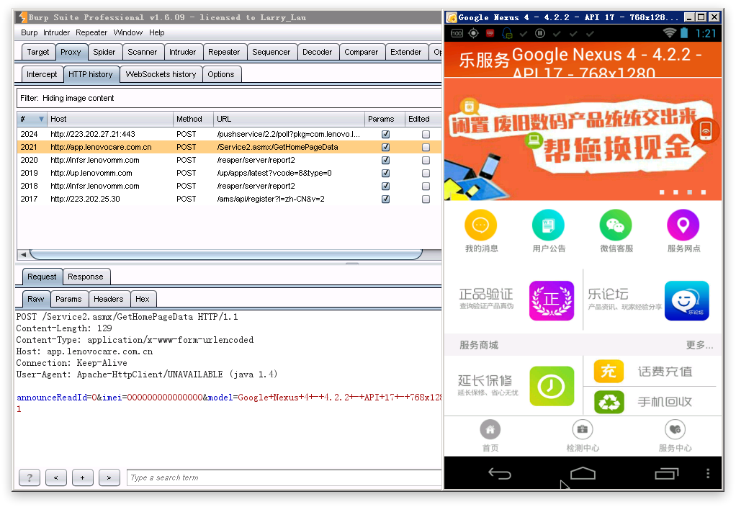Viewport: 736px width, 507px height.
Task: Open the 用户公告 announcements icon
Action: coord(548,225)
